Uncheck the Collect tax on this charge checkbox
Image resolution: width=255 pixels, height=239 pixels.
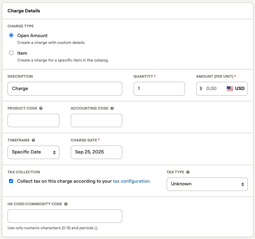[11, 181]
